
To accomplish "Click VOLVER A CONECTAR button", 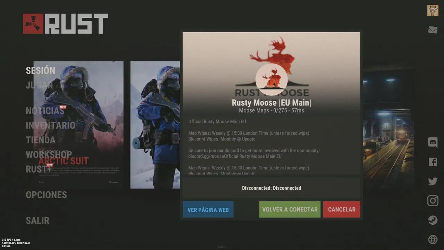I will click(x=290, y=209).
